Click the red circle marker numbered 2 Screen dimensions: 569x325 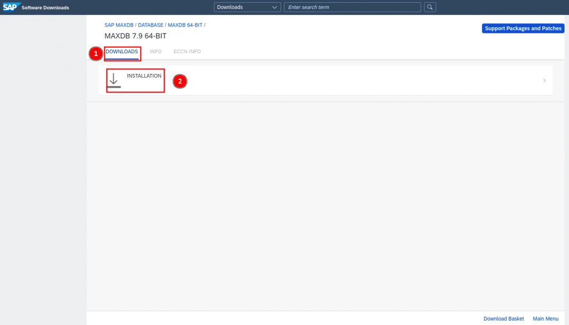(179, 81)
